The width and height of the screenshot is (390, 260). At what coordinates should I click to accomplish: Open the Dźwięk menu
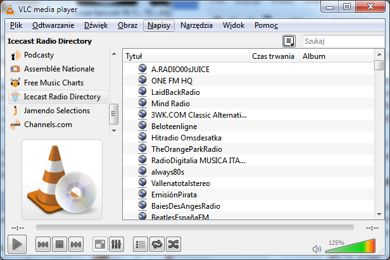point(96,25)
